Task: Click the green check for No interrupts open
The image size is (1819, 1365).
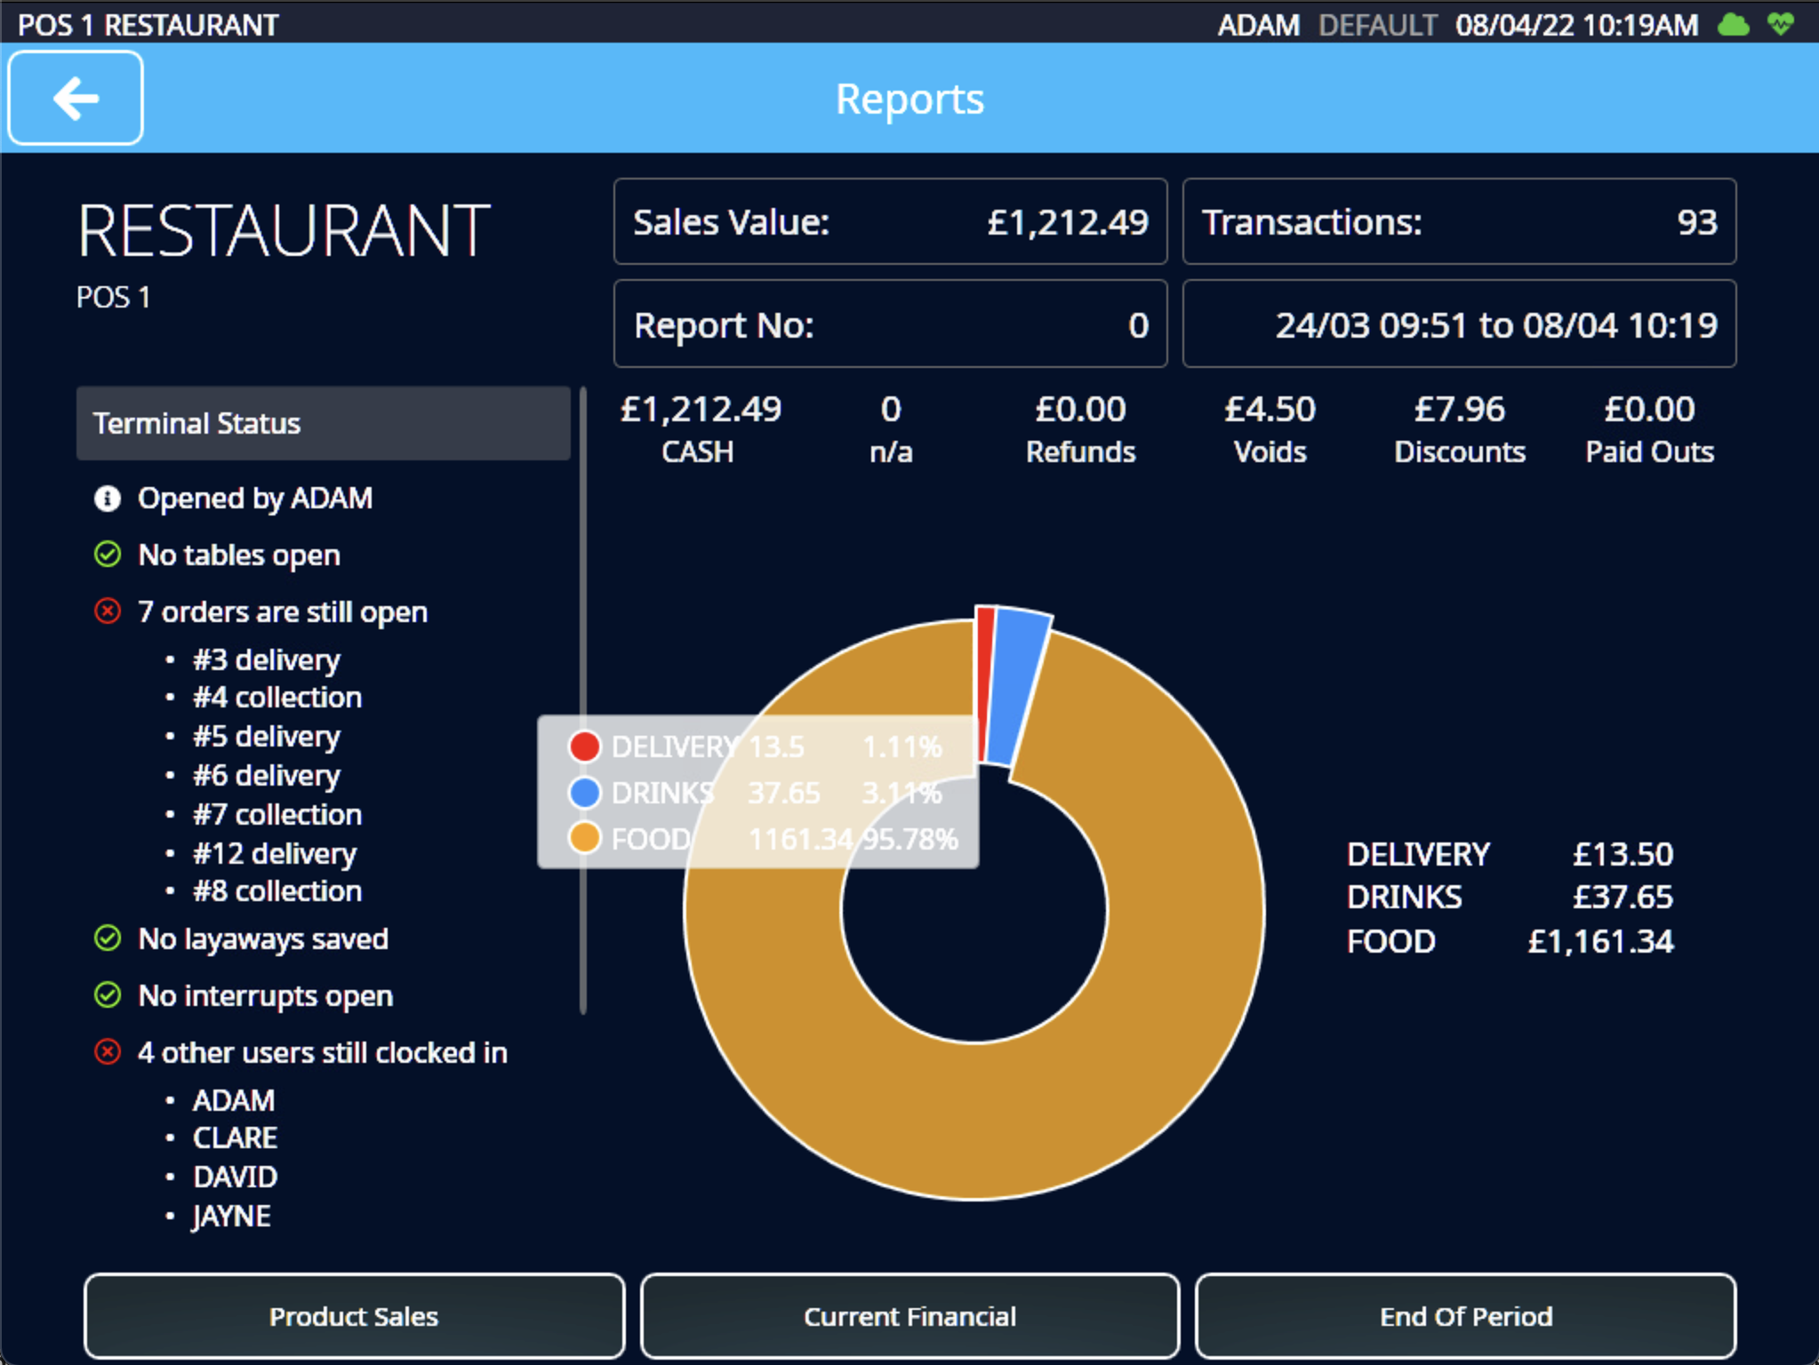Action: 107,995
